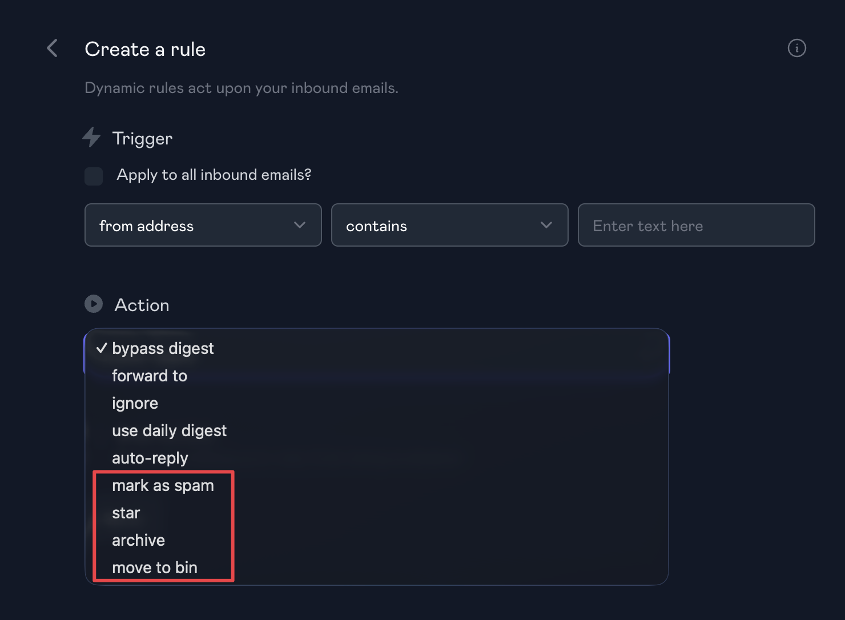This screenshot has width=845, height=620.
Task: Click the chevron in the 'from address' field
Action: tap(300, 226)
